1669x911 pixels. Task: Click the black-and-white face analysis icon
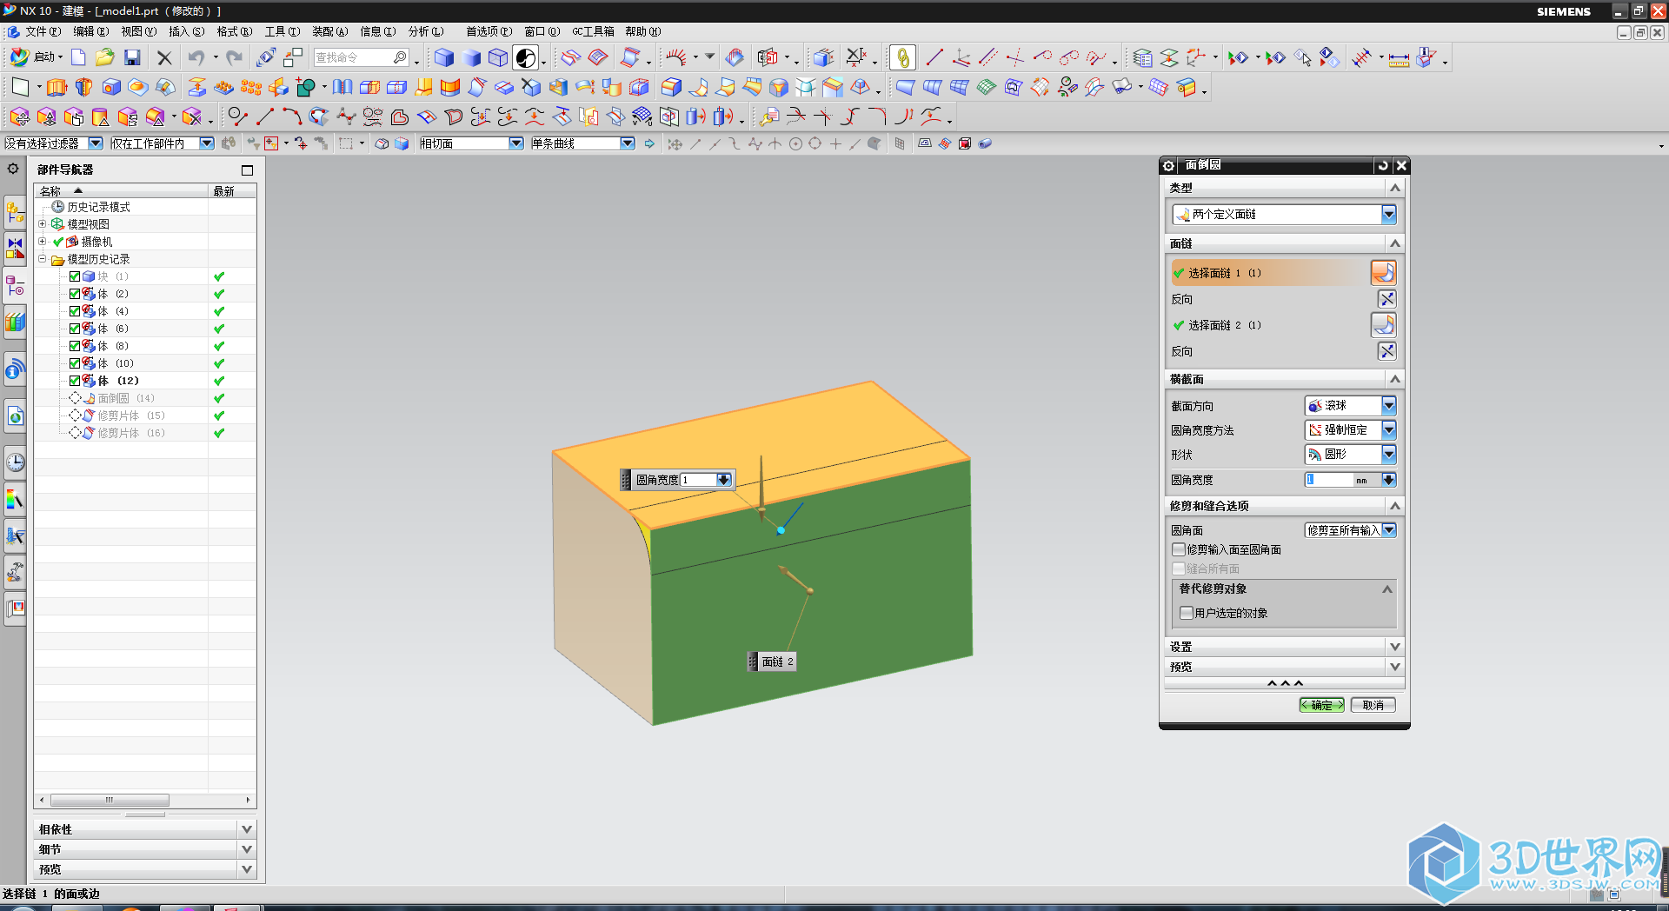[526, 57]
